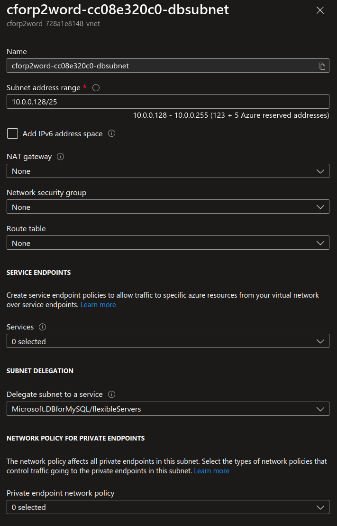The height and width of the screenshot is (526, 337).
Task: Expand the Services selection showing 0 selected
Action: [x=168, y=341]
